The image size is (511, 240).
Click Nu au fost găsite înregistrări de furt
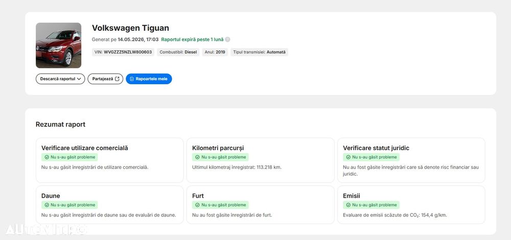coord(232,215)
